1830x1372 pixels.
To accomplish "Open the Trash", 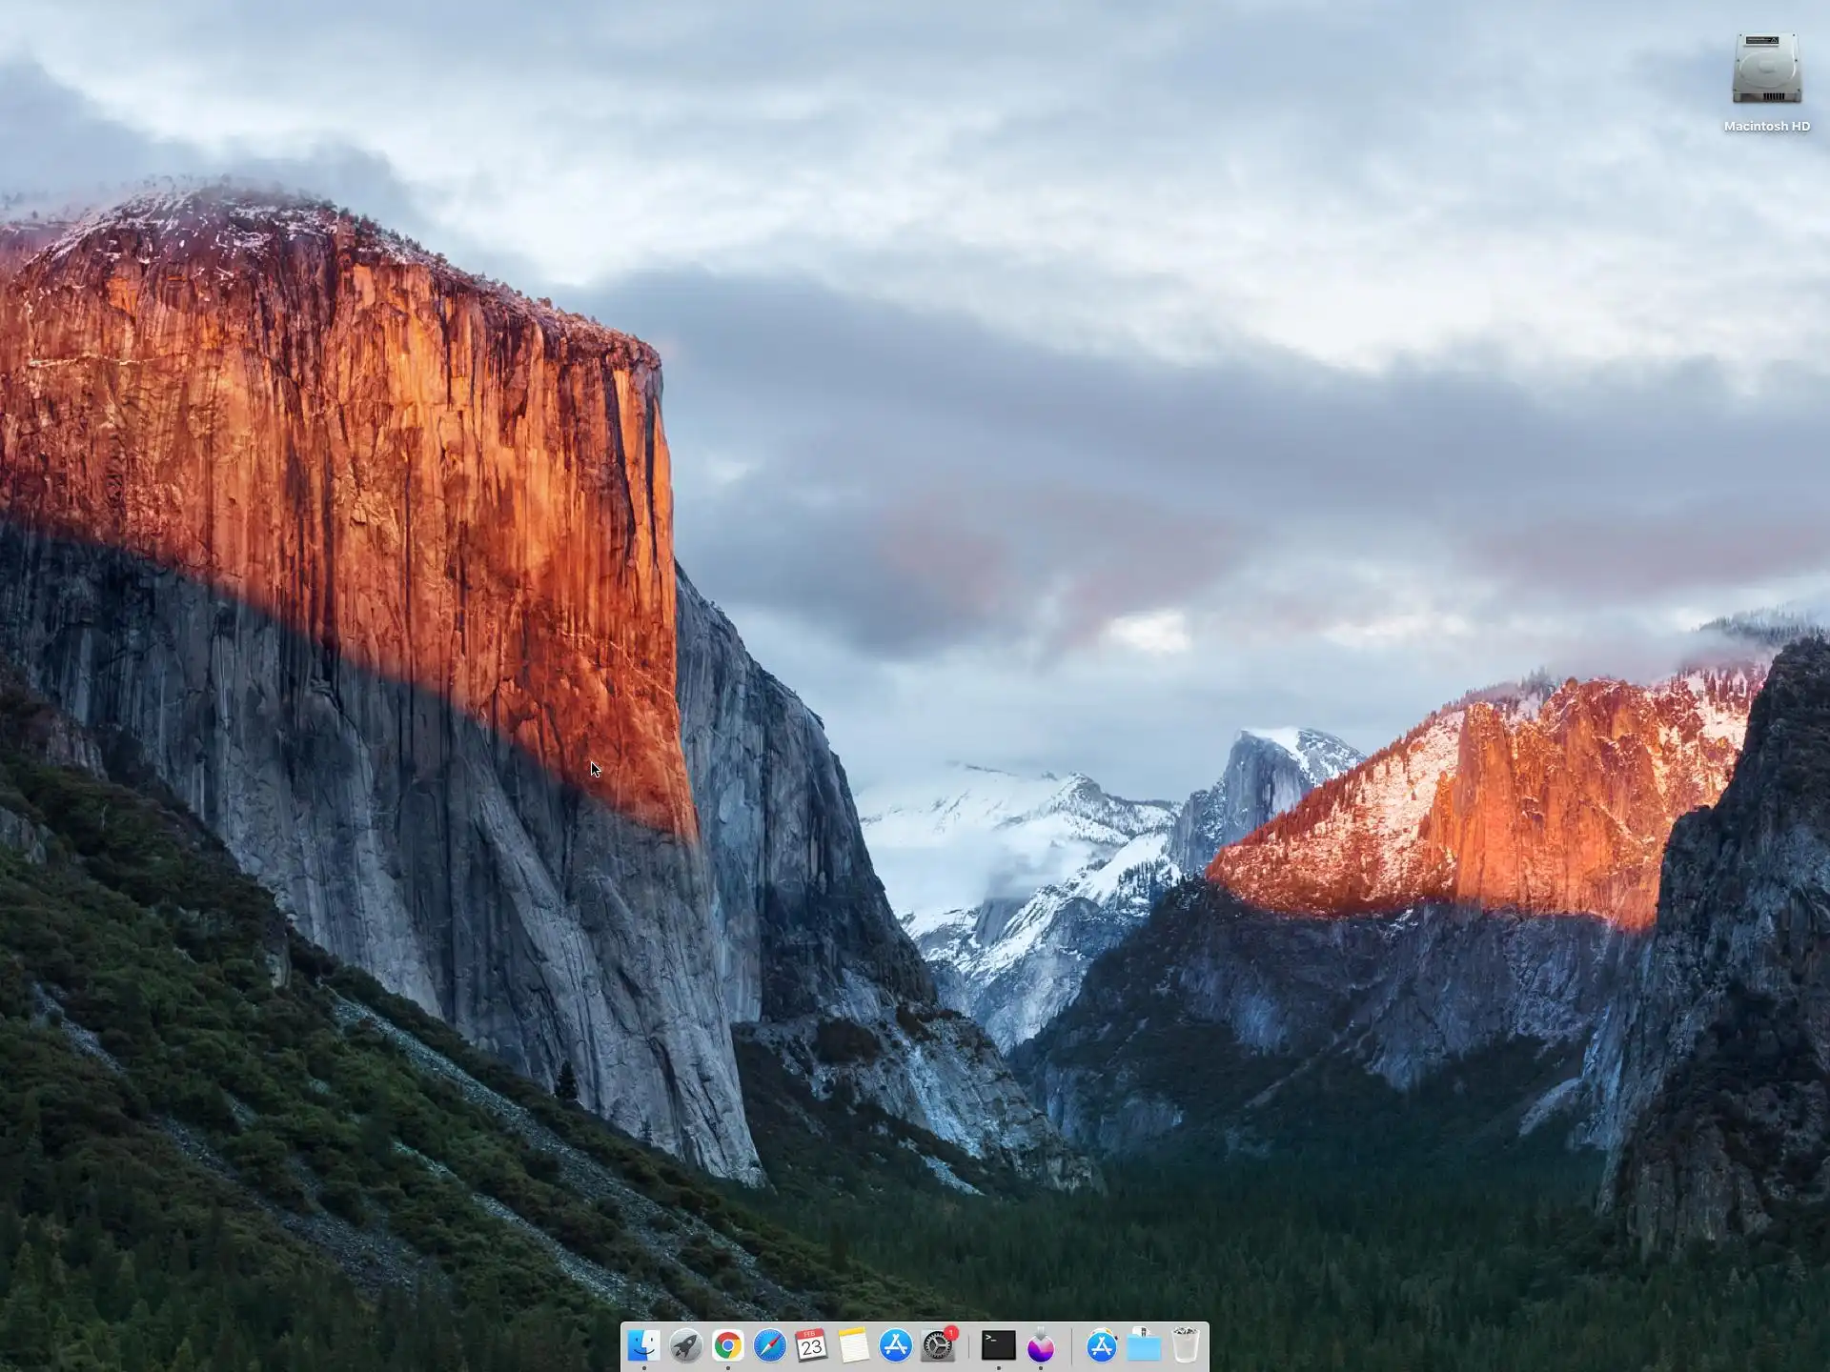I will point(1185,1345).
